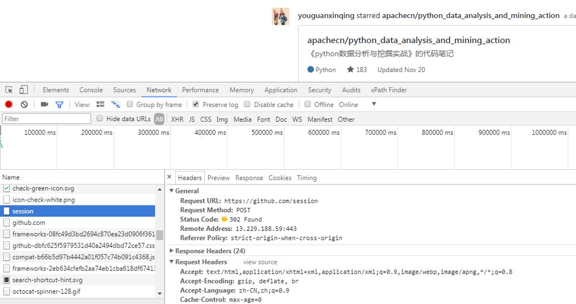Open the Elements panel tab
Image resolution: width=576 pixels, height=304 pixels.
(x=56, y=90)
